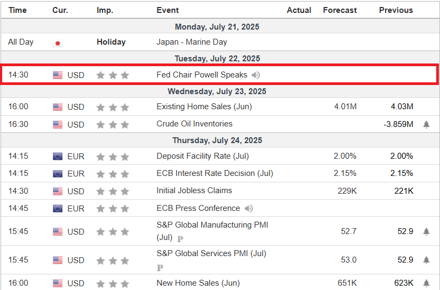Click the All Day time cell

click(21, 42)
